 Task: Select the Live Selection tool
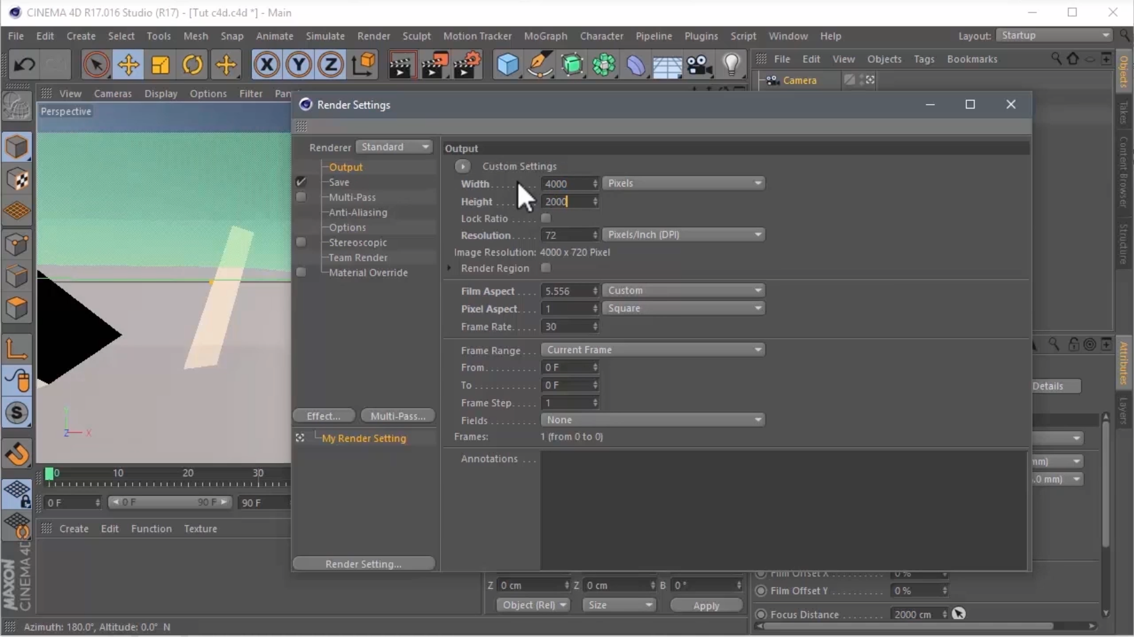96,65
